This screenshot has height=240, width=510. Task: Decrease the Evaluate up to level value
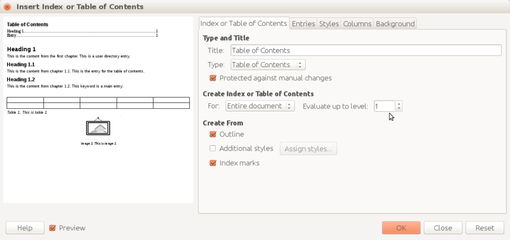point(399,109)
